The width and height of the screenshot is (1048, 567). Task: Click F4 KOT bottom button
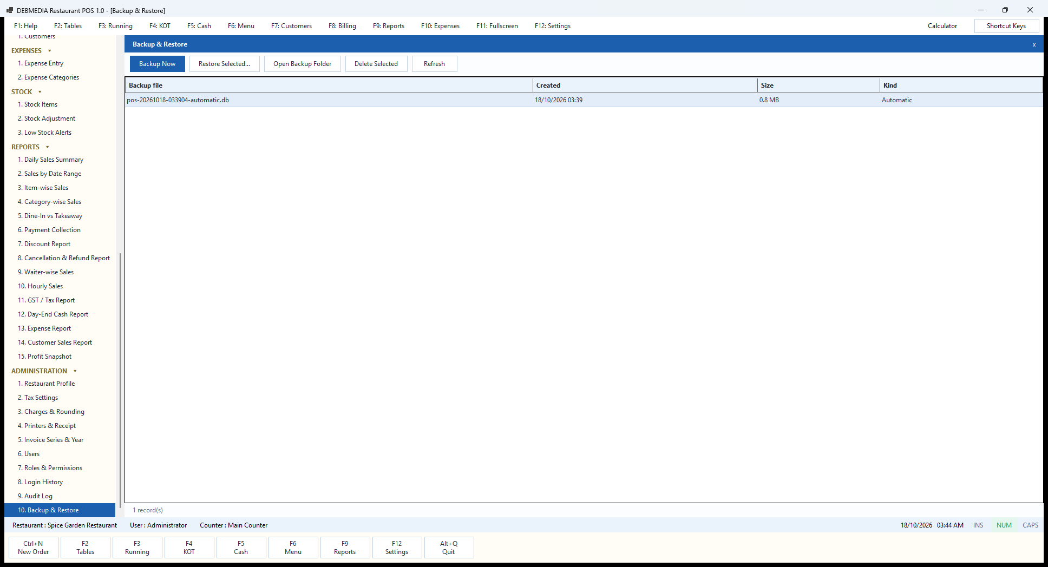click(x=189, y=548)
